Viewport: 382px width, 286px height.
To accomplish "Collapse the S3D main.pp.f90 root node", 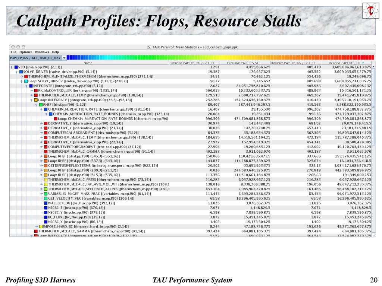I will click(x=12, y=67).
